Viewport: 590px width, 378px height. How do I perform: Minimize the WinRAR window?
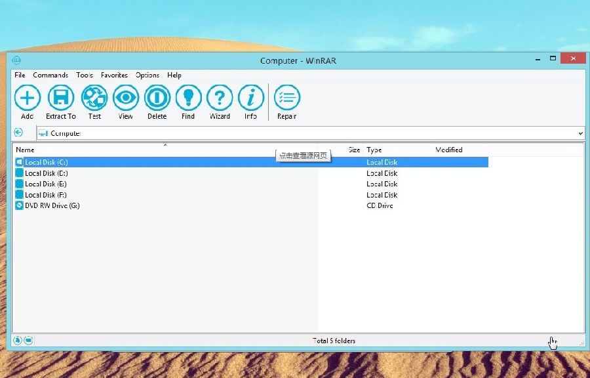click(x=538, y=58)
